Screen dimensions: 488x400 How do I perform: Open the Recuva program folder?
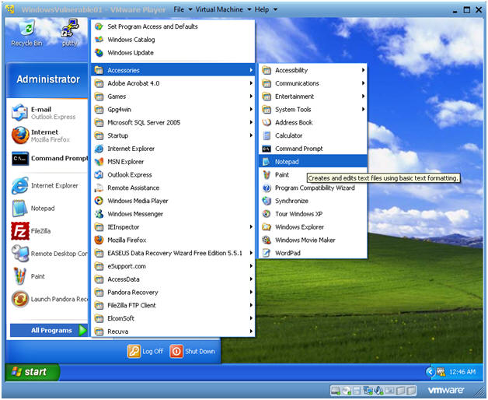(173, 332)
